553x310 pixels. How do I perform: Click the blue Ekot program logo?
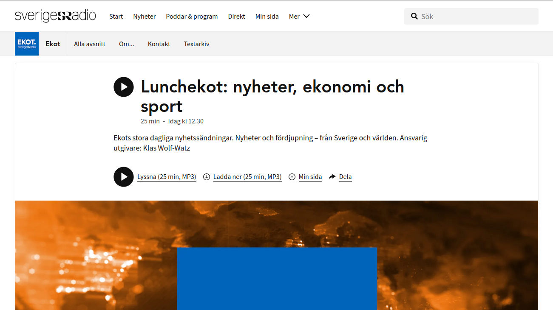(x=27, y=44)
